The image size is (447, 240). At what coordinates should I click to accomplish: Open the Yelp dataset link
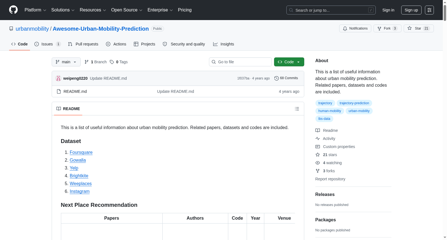tap(74, 168)
